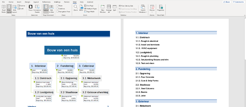Click the Macros icon
This screenshot has height=107, width=246.
coord(152,7)
